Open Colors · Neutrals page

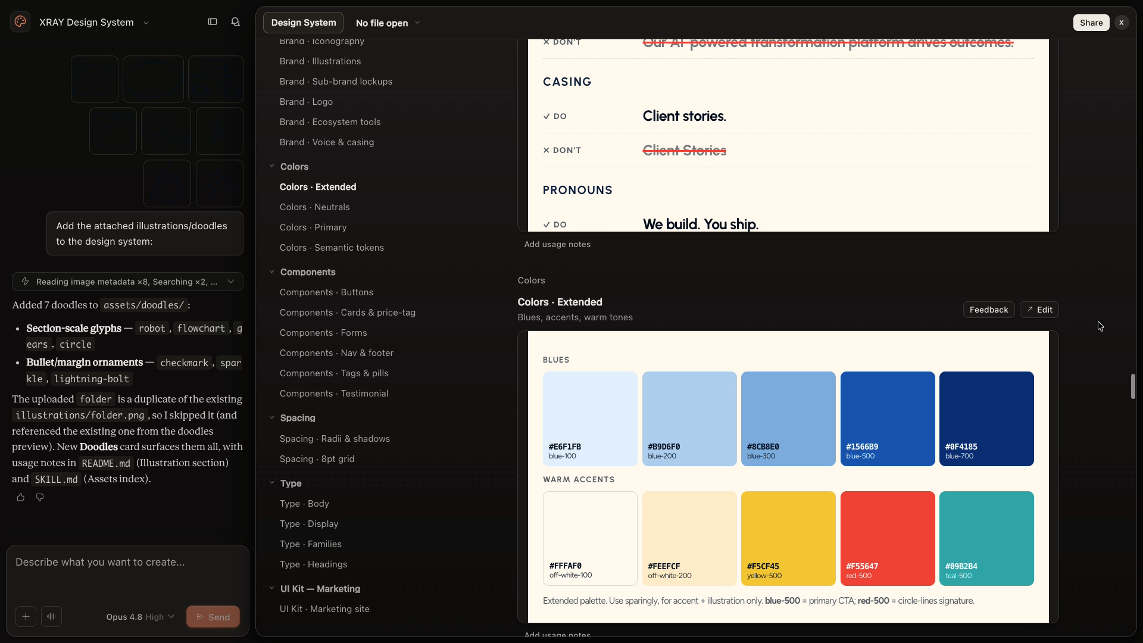click(314, 207)
